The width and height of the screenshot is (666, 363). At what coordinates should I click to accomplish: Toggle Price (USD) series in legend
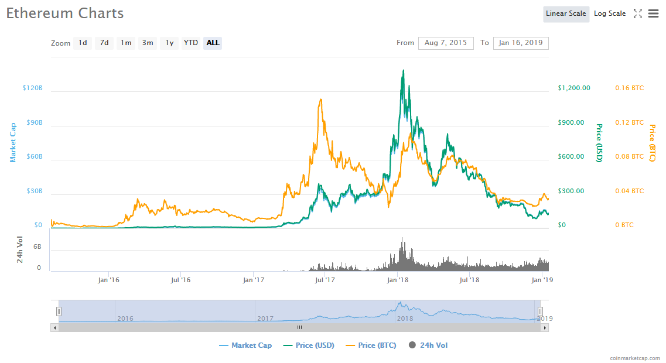coord(309,345)
